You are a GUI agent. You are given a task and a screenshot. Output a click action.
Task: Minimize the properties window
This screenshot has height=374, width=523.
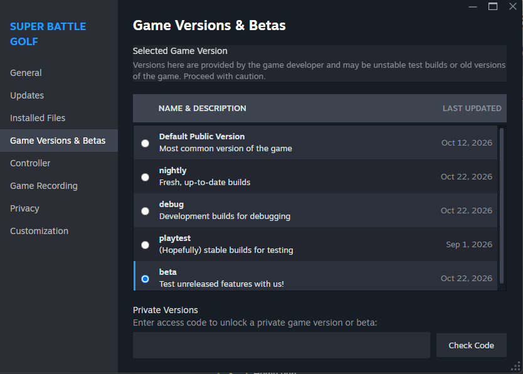coord(473,7)
